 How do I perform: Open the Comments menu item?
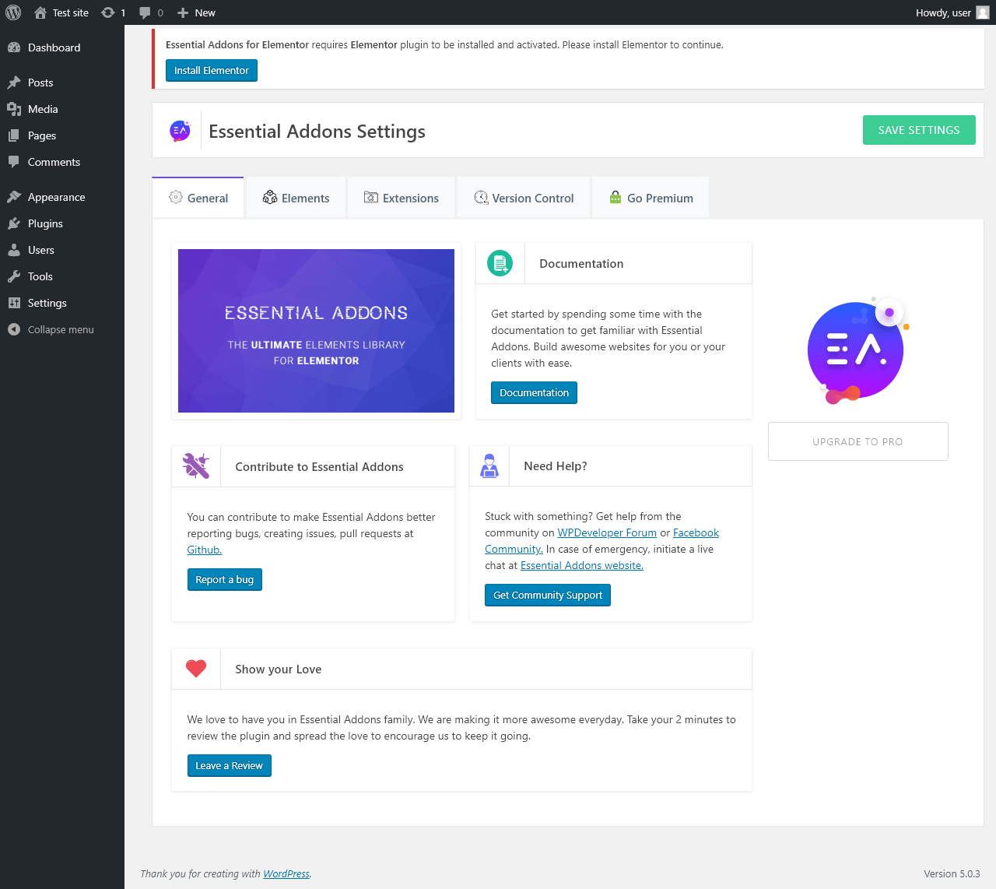click(x=62, y=162)
